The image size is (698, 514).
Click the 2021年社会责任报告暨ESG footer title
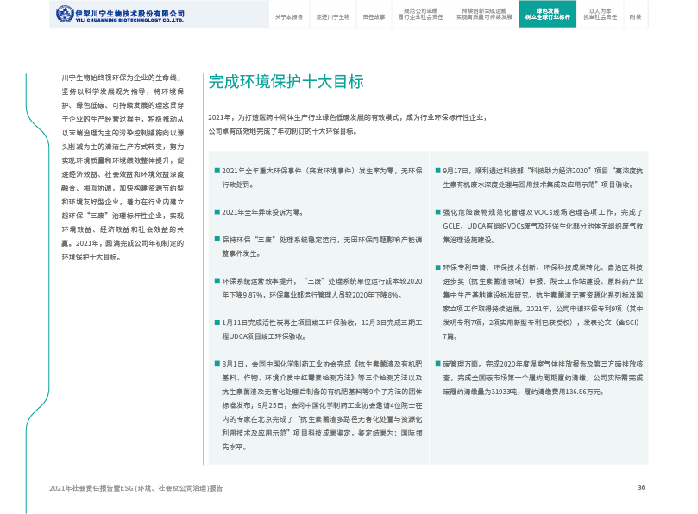pos(135,488)
